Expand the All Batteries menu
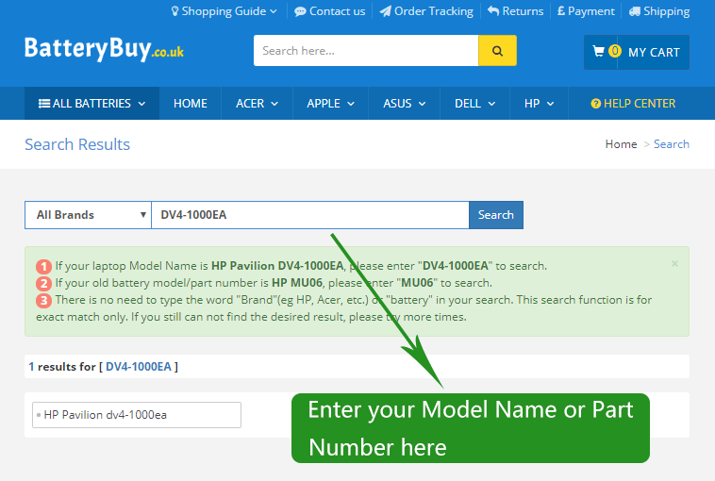Screen dimensions: 715x481 tap(91, 104)
